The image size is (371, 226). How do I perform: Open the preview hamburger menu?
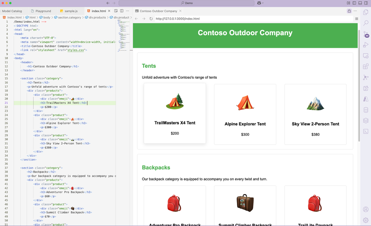(x=357, y=19)
